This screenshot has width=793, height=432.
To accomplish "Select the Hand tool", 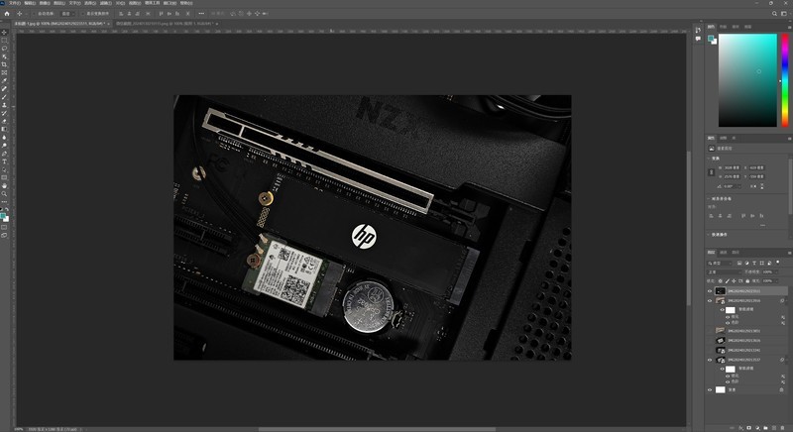I will tap(5, 185).
